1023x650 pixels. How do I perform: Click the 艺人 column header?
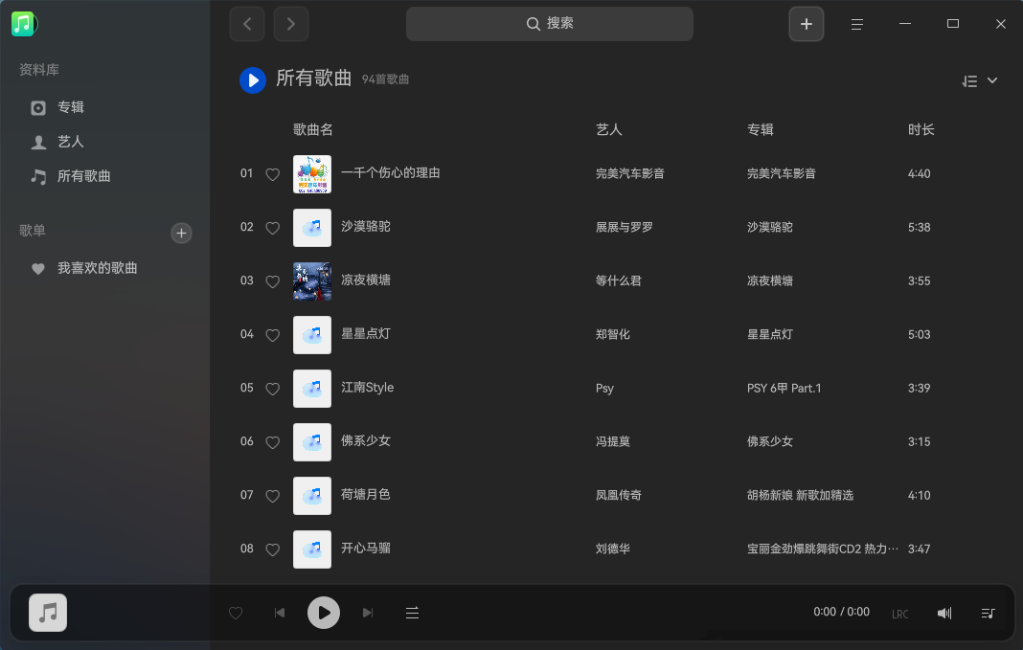(608, 130)
